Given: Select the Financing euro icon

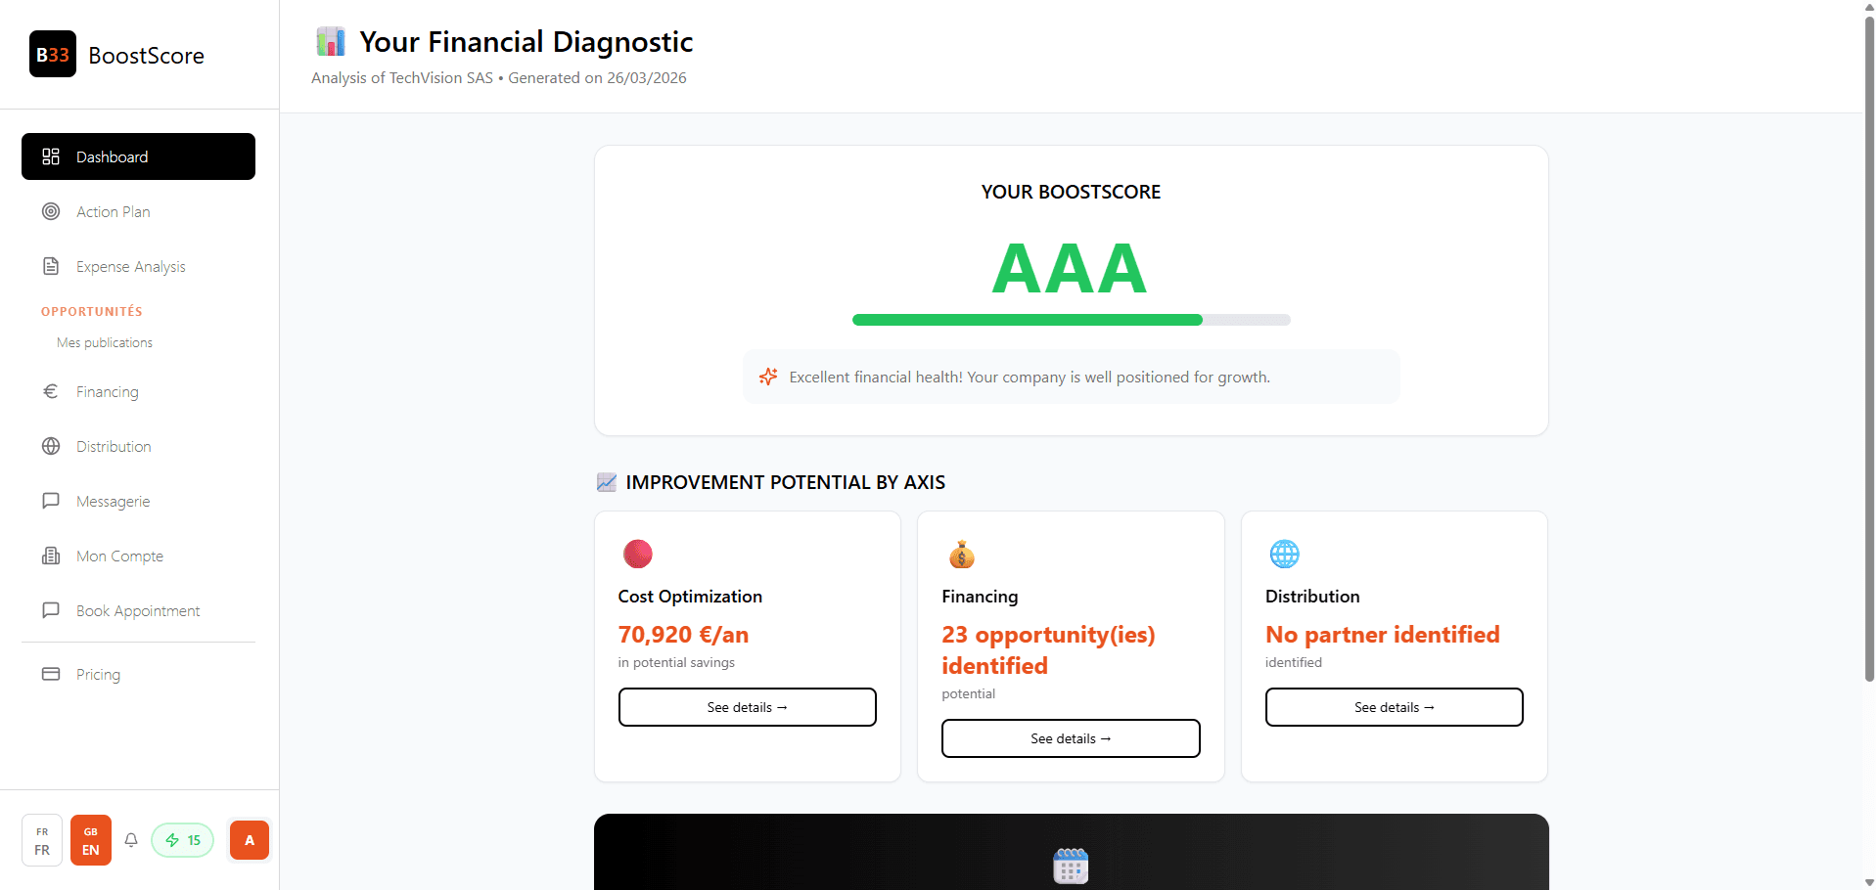Looking at the screenshot, I should coord(51,391).
